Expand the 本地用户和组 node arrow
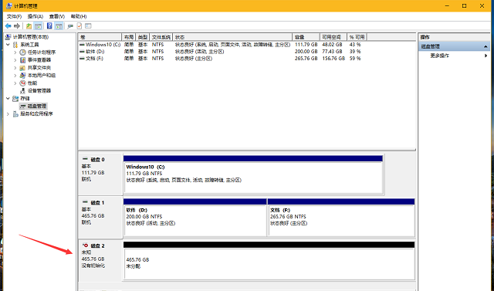The width and height of the screenshot is (494, 291). pos(15,76)
